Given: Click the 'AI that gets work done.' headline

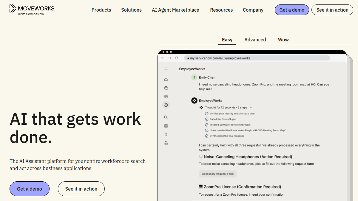Looking at the screenshot, I should pyautogui.click(x=75, y=128).
